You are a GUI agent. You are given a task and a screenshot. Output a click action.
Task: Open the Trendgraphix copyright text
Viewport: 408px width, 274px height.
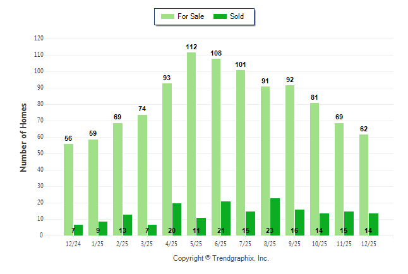(221, 258)
